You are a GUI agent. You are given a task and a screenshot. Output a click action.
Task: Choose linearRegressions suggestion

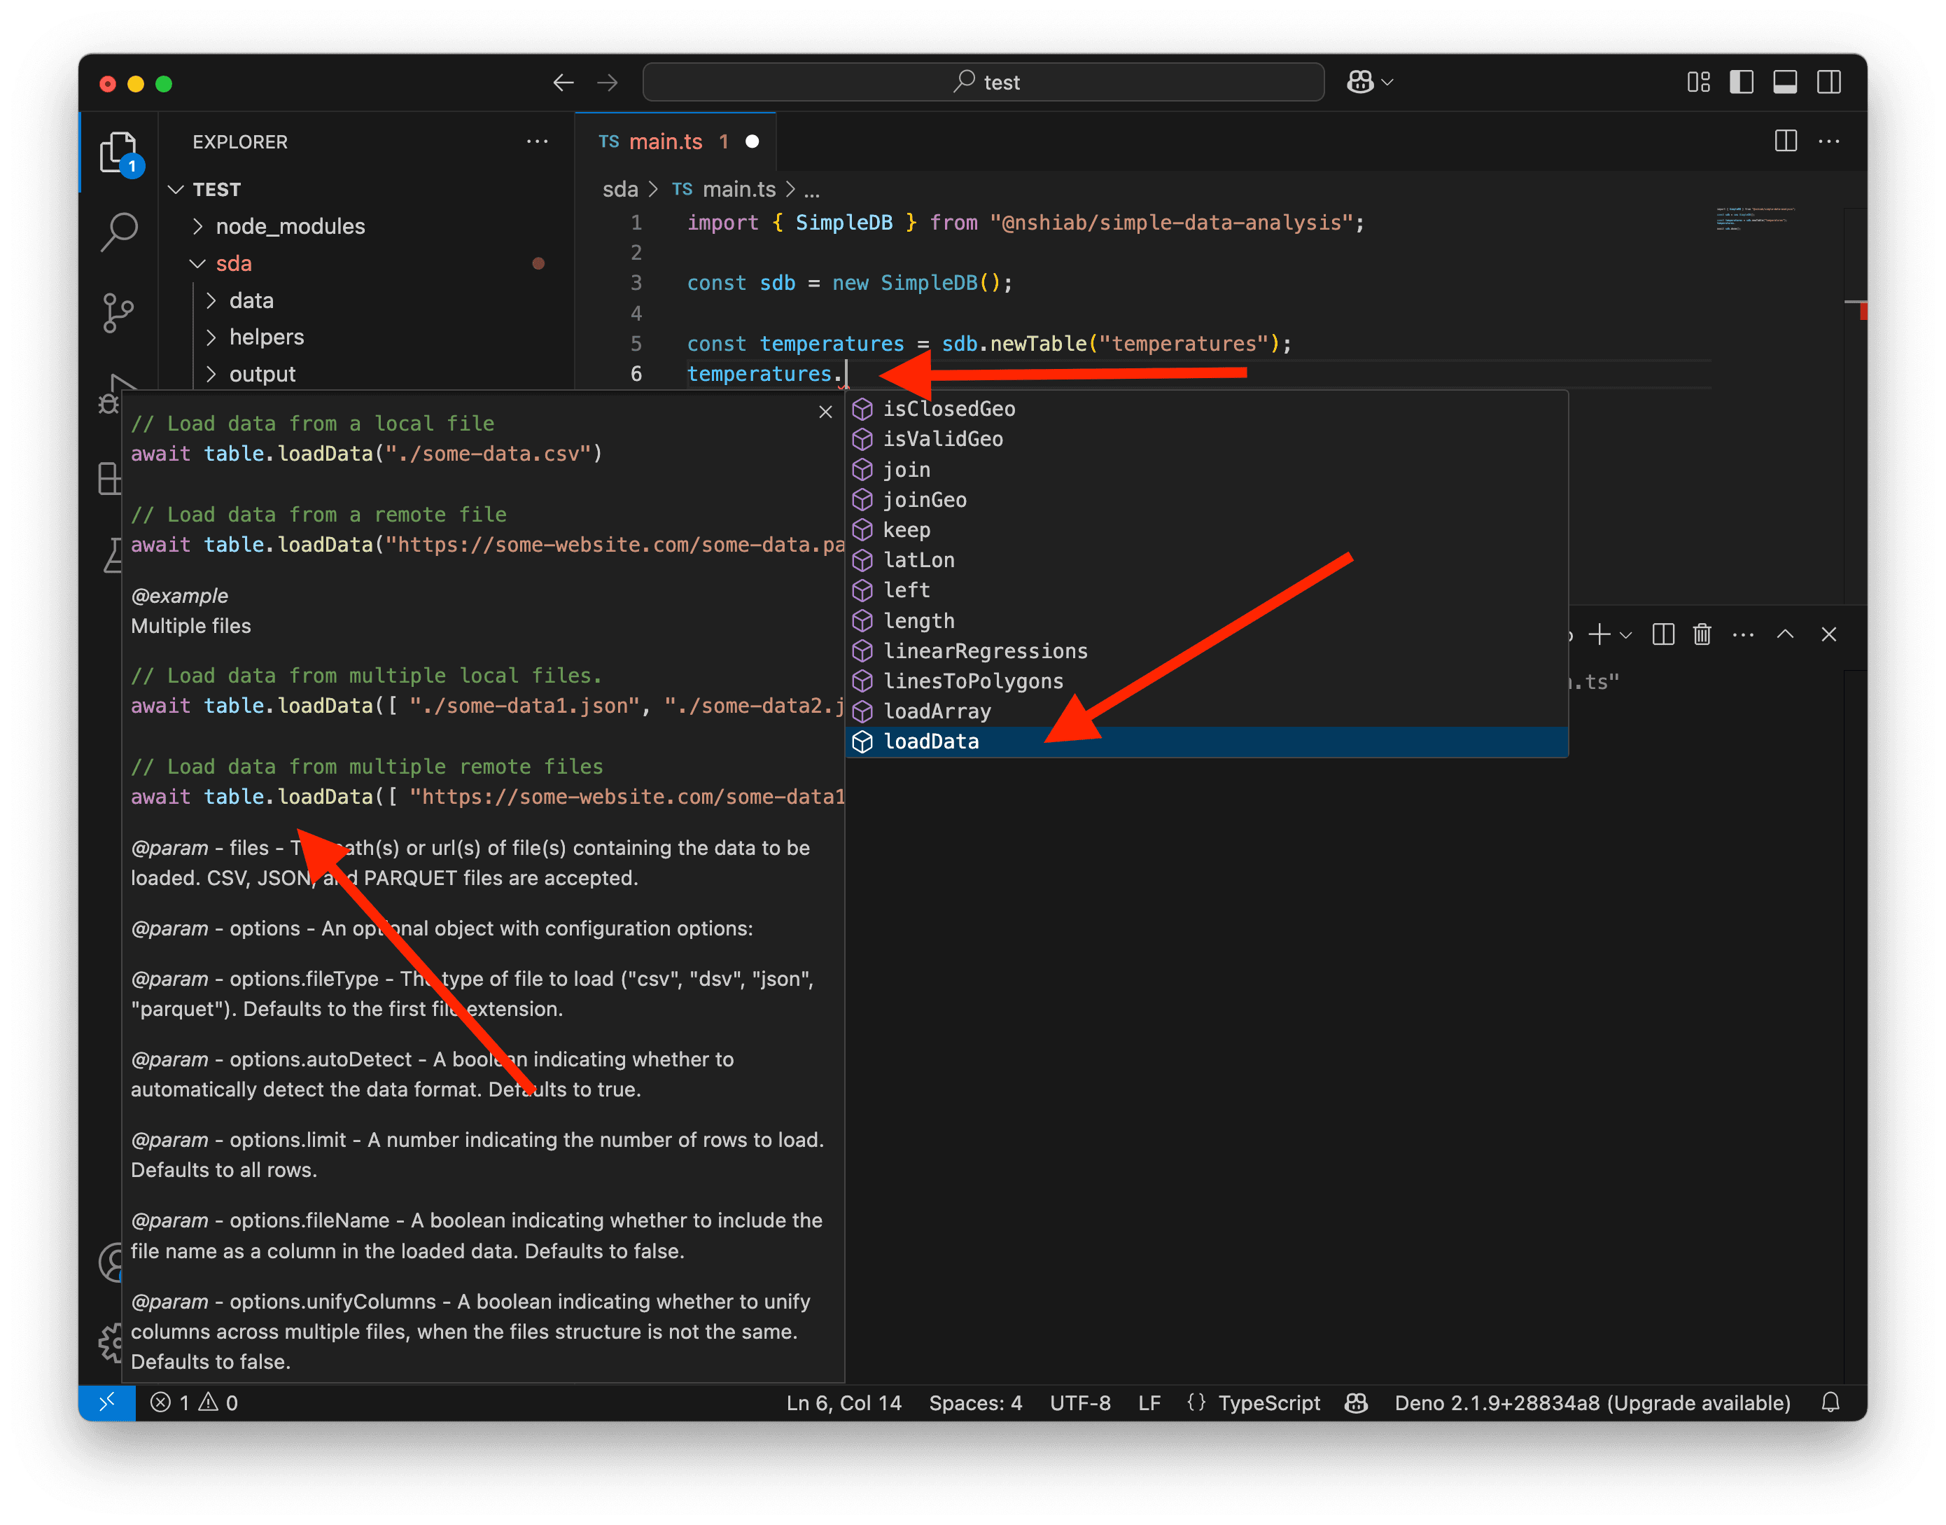pyautogui.click(x=1206, y=651)
